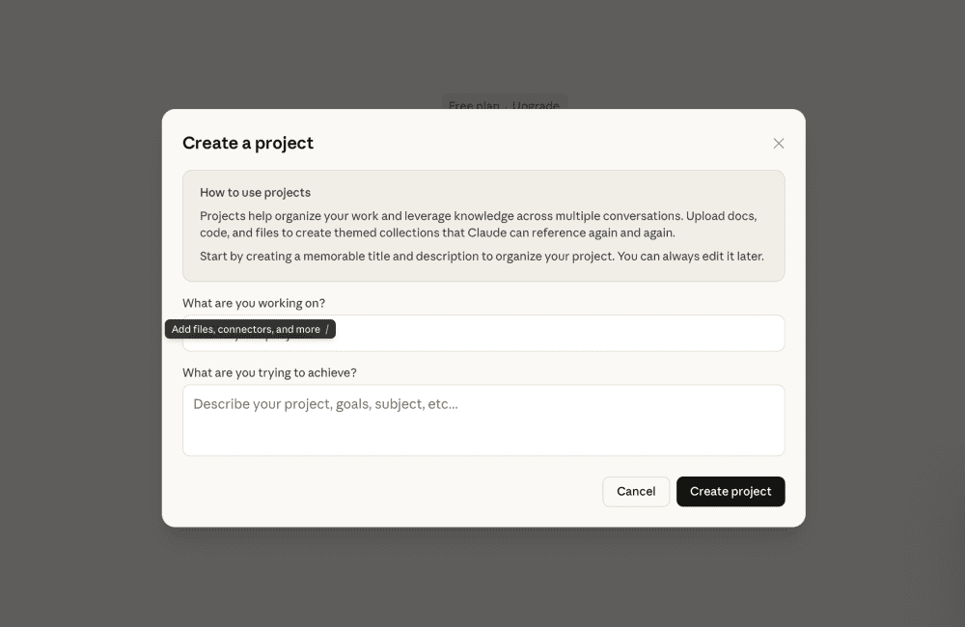Click the "What are you trying to achieve?" label
Viewport: 965px width, 627px height.
coord(269,372)
